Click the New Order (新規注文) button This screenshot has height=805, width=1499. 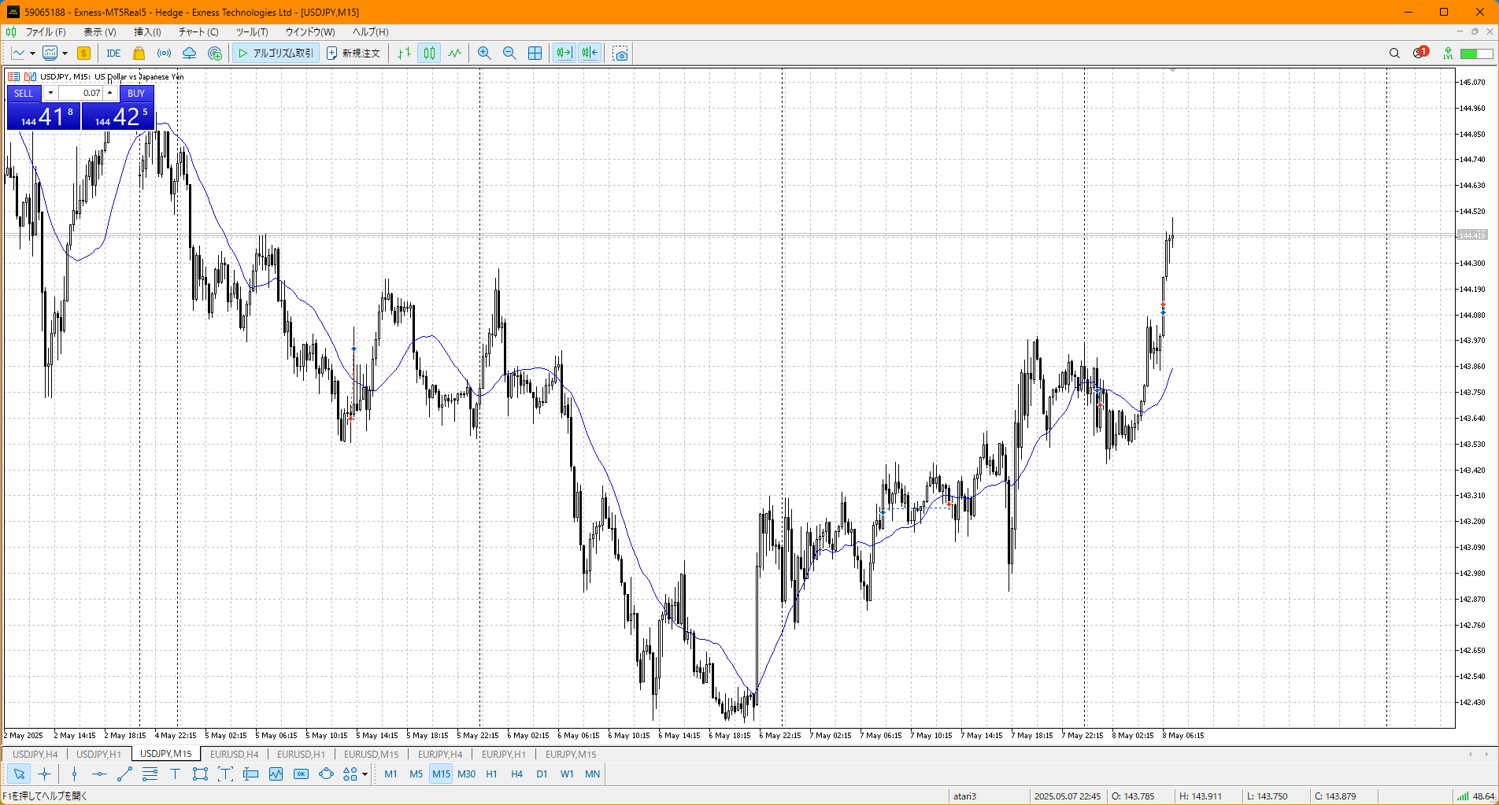tap(353, 54)
